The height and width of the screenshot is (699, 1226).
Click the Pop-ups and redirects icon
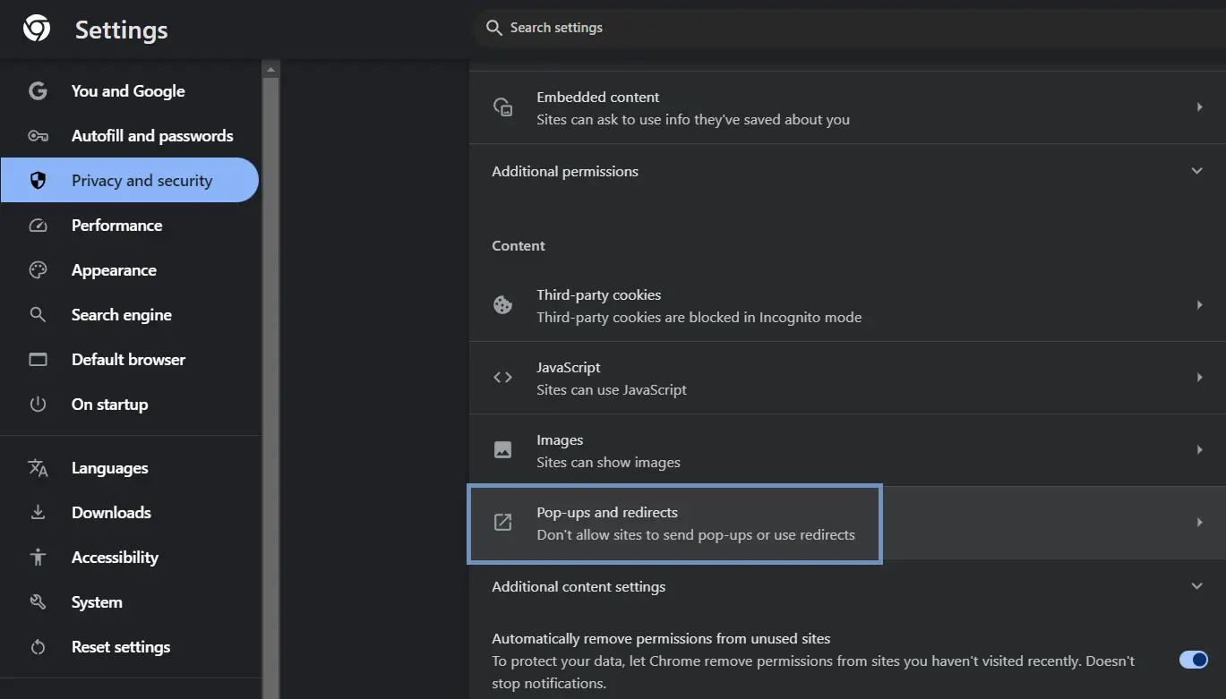point(503,523)
